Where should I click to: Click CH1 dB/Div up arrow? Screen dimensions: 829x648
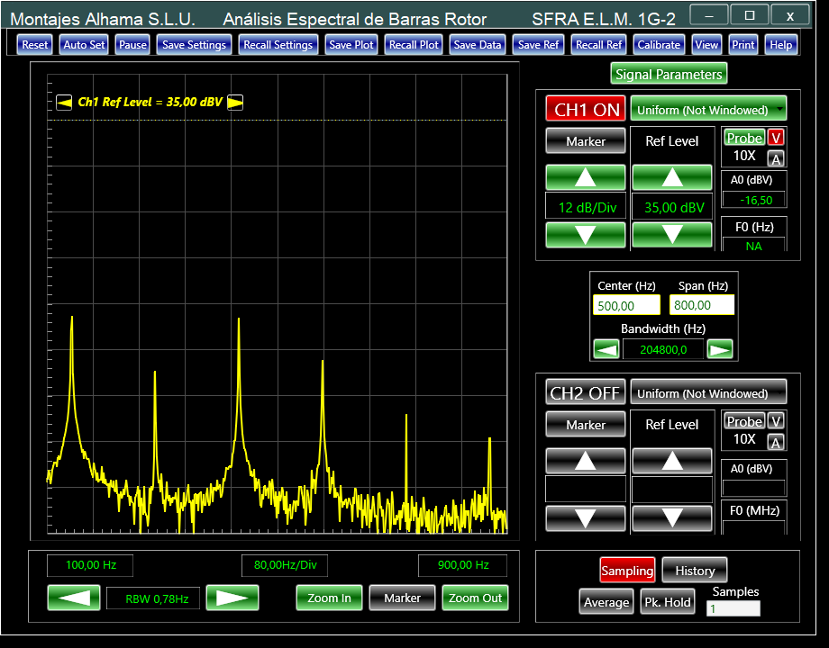[586, 177]
